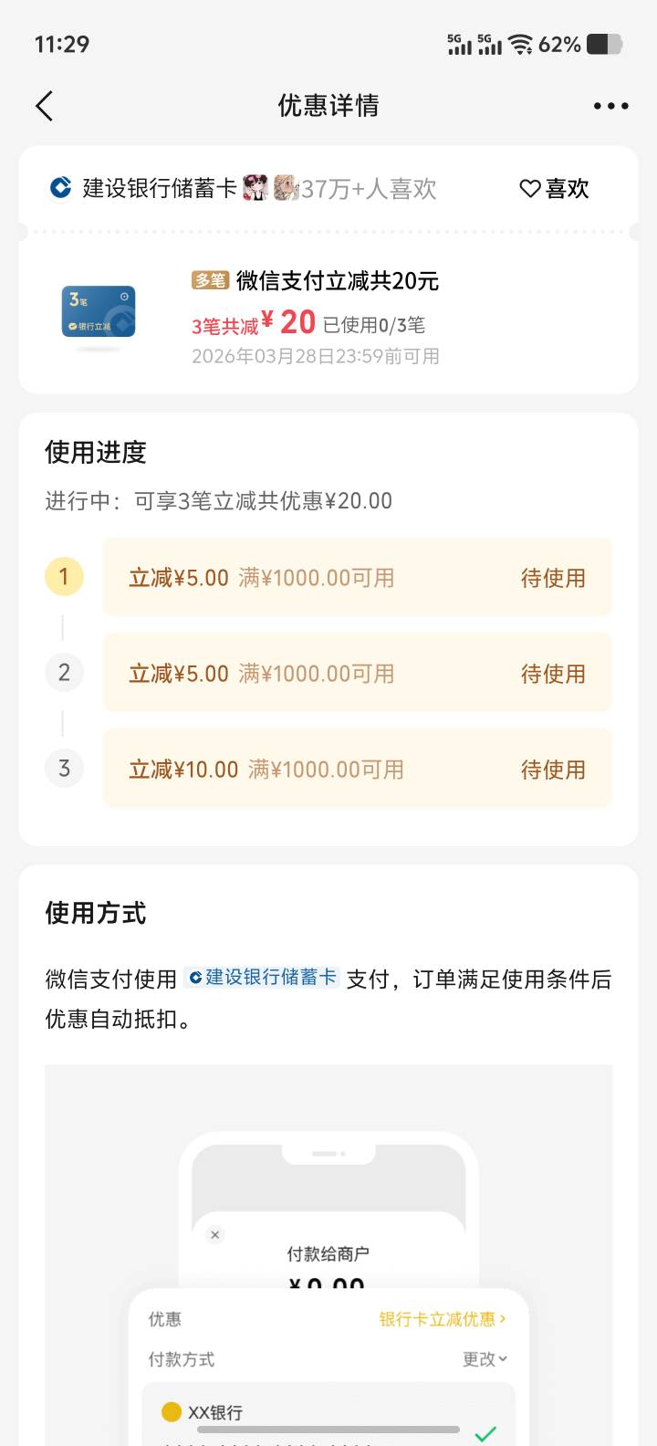Tap the back arrow icon
Image resolution: width=657 pixels, height=1446 pixels.
click(x=44, y=106)
